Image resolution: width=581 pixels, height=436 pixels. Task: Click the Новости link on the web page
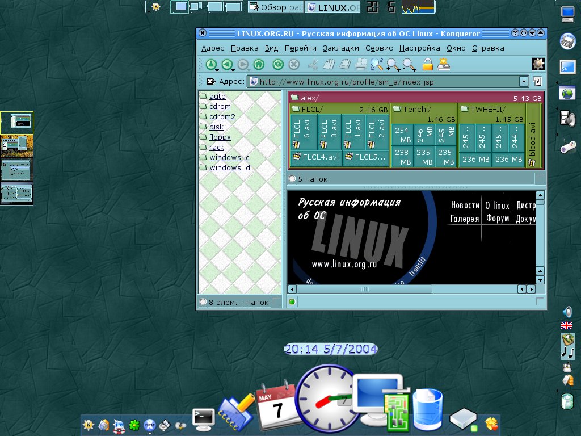coord(465,205)
